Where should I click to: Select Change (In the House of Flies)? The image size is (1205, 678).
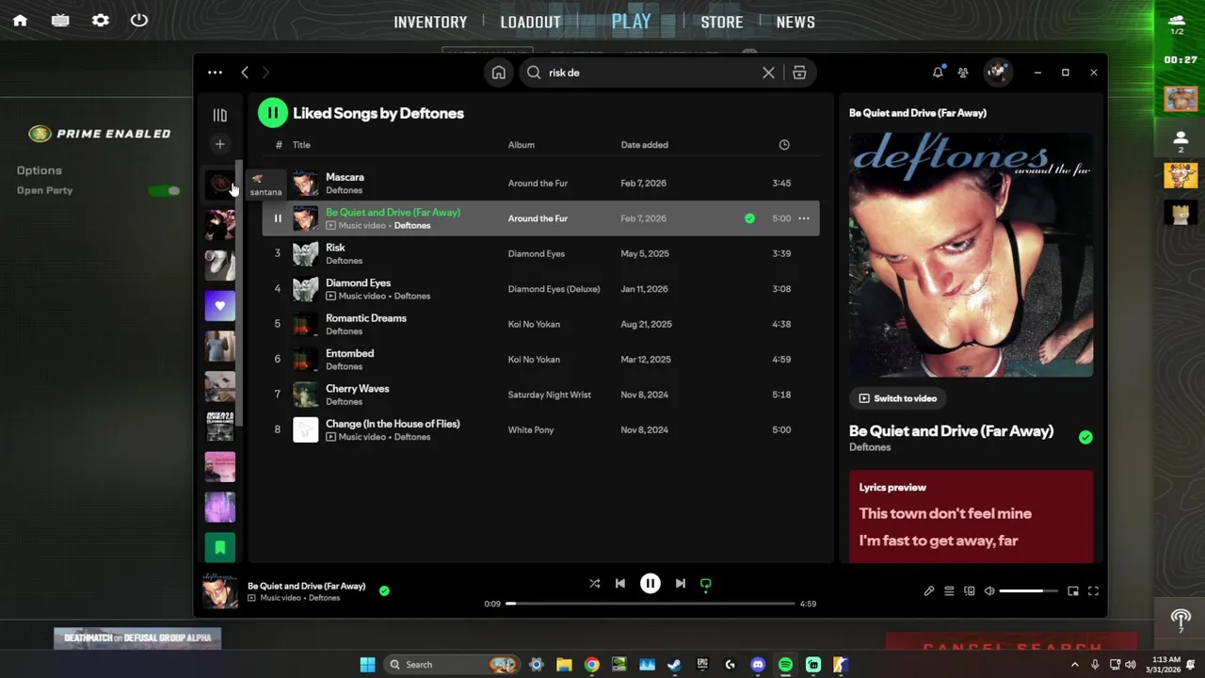(x=393, y=424)
